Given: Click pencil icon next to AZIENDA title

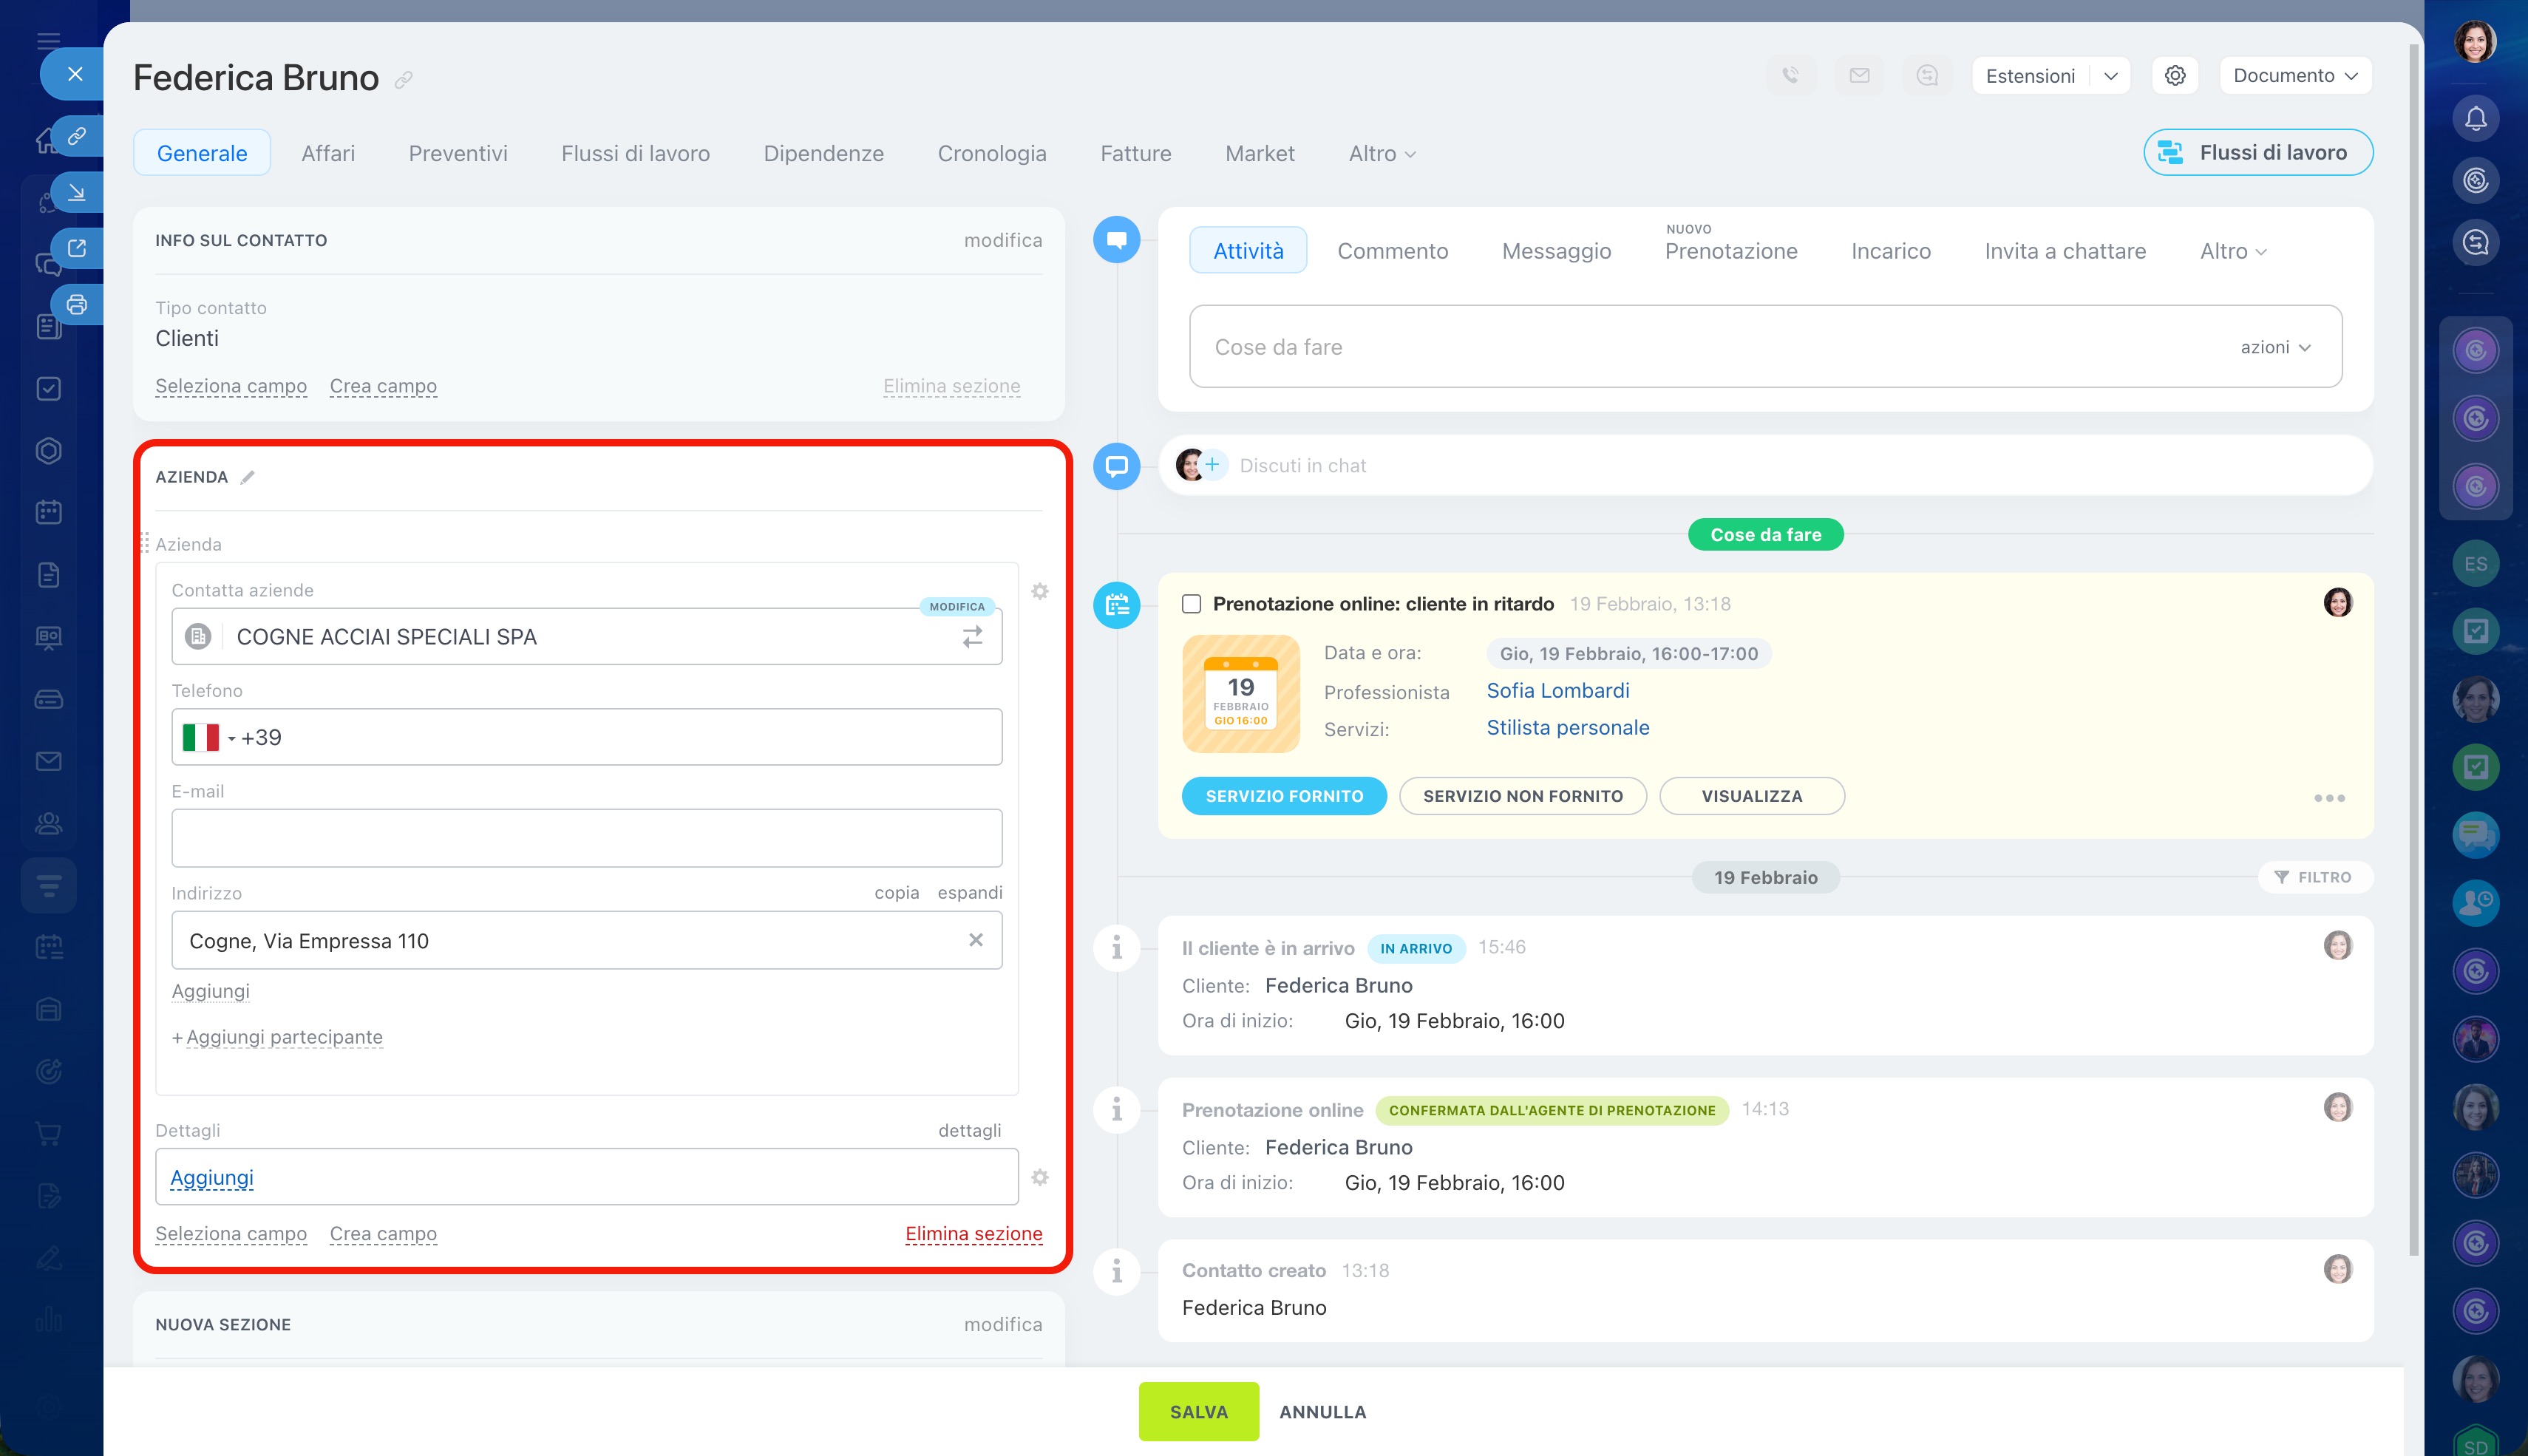Looking at the screenshot, I should tap(248, 477).
